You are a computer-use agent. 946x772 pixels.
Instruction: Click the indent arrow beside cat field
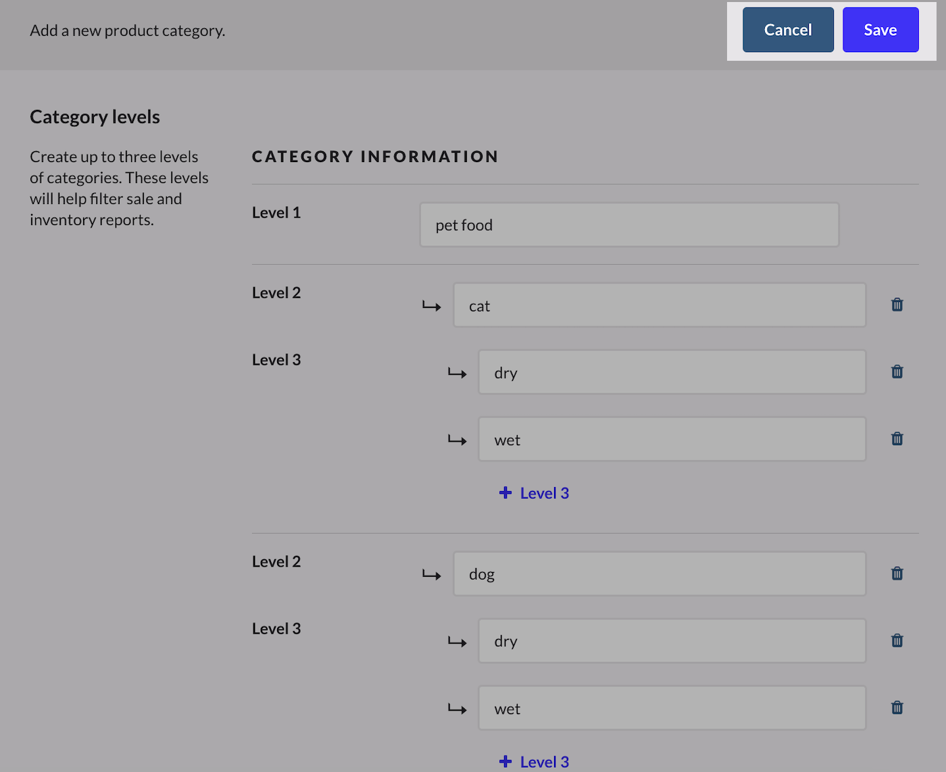(432, 306)
